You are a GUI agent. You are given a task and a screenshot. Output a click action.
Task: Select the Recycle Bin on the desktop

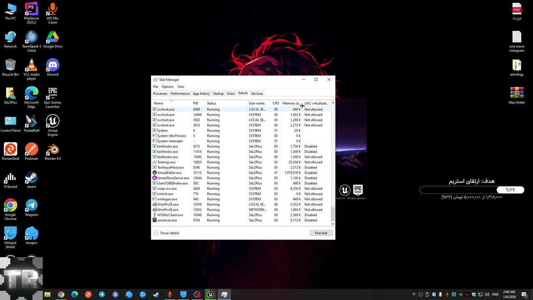tap(10, 68)
